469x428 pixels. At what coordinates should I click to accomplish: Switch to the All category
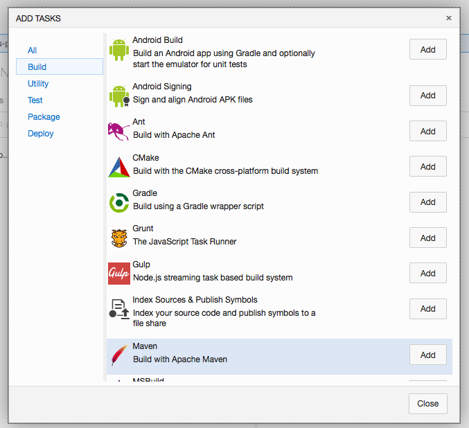33,51
